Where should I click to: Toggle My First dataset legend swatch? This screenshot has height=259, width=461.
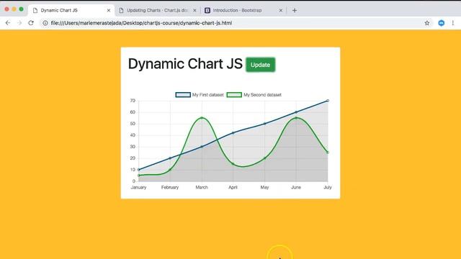click(183, 94)
